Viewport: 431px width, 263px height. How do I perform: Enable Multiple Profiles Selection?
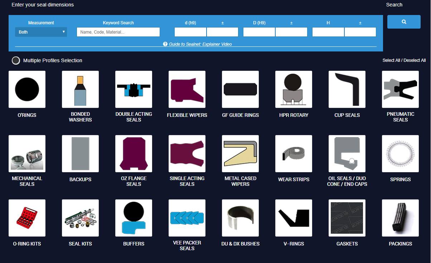[16, 60]
